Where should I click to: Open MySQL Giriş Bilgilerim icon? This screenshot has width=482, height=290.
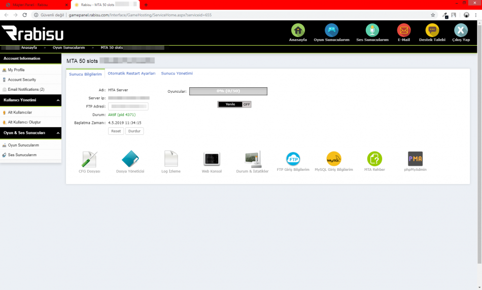pyautogui.click(x=334, y=159)
